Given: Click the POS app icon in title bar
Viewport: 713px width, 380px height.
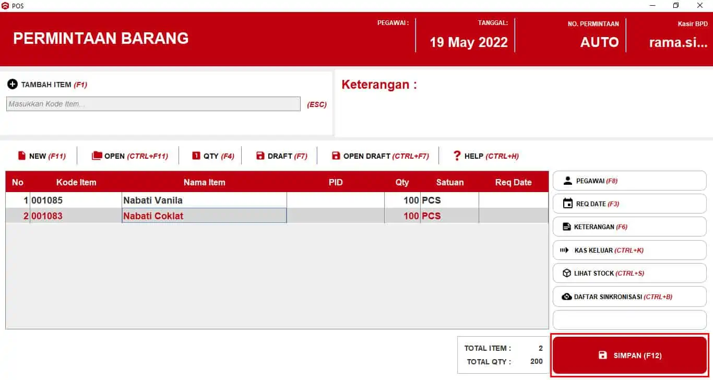Looking at the screenshot, I should pyautogui.click(x=5, y=6).
